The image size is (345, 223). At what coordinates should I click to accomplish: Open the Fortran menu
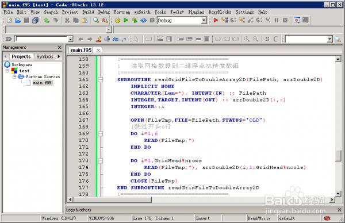point(122,12)
